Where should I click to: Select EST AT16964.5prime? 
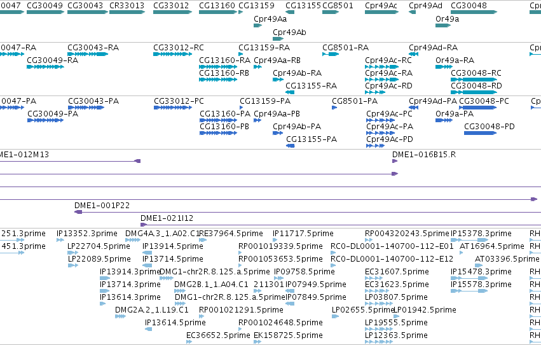click(462, 253)
